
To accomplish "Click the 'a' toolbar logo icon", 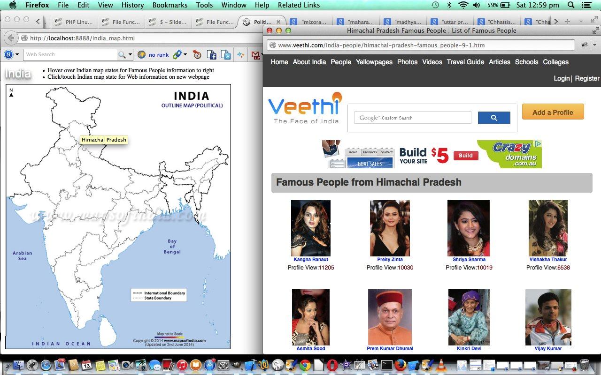I will (8, 54).
